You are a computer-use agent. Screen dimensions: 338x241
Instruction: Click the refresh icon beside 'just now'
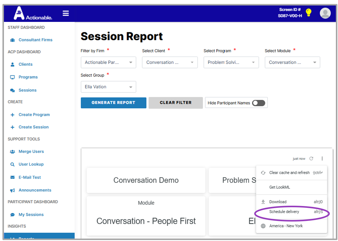coord(311,159)
